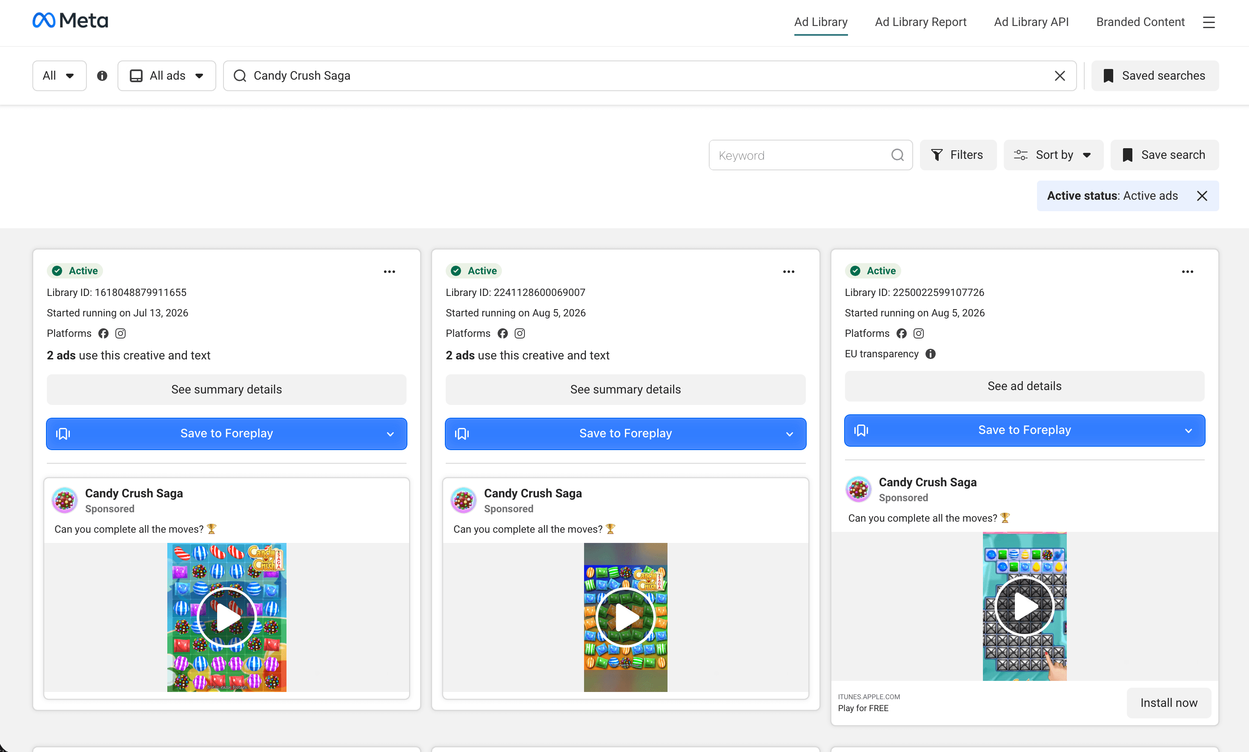The width and height of the screenshot is (1249, 752).
Task: Play the video in the third ad
Action: pos(1024,606)
